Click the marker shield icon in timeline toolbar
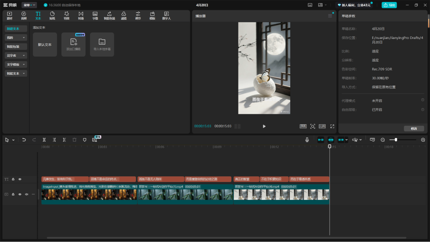 pyautogui.click(x=84, y=140)
